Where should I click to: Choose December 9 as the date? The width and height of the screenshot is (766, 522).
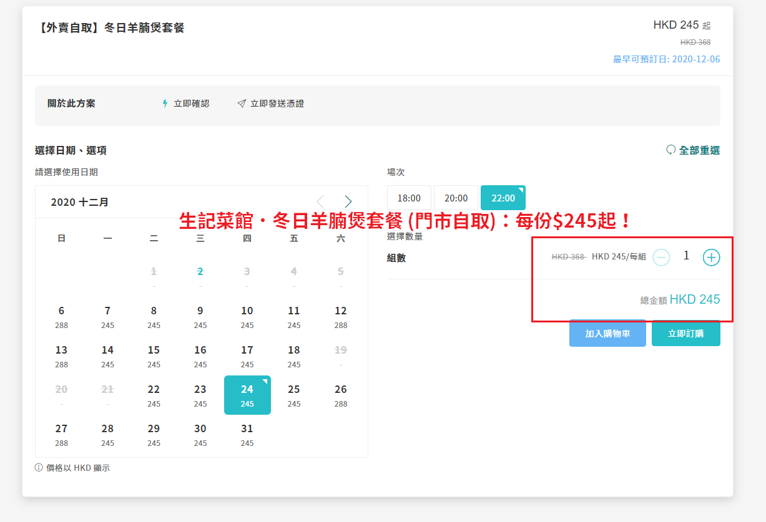point(200,316)
